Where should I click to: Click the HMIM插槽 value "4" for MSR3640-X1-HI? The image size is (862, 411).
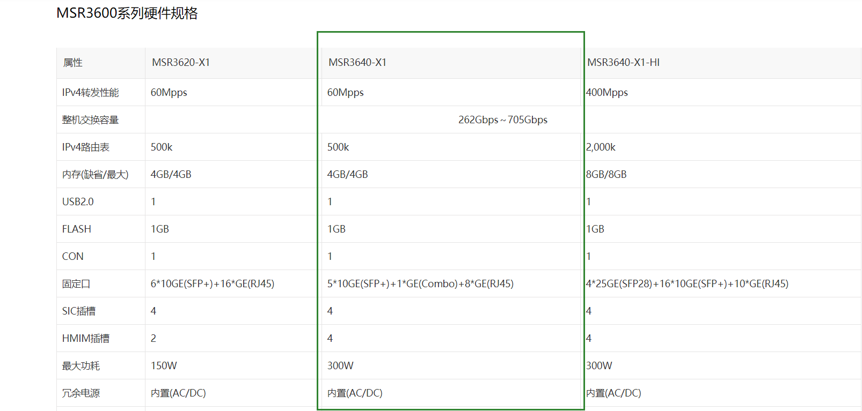(x=589, y=339)
